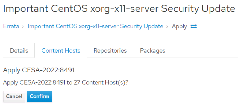The image size is (238, 105).
Task: Click the page title heading
Action: [119, 9]
